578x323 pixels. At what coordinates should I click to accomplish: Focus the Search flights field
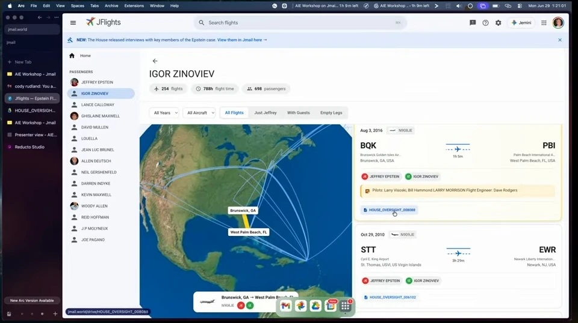pyautogui.click(x=300, y=23)
